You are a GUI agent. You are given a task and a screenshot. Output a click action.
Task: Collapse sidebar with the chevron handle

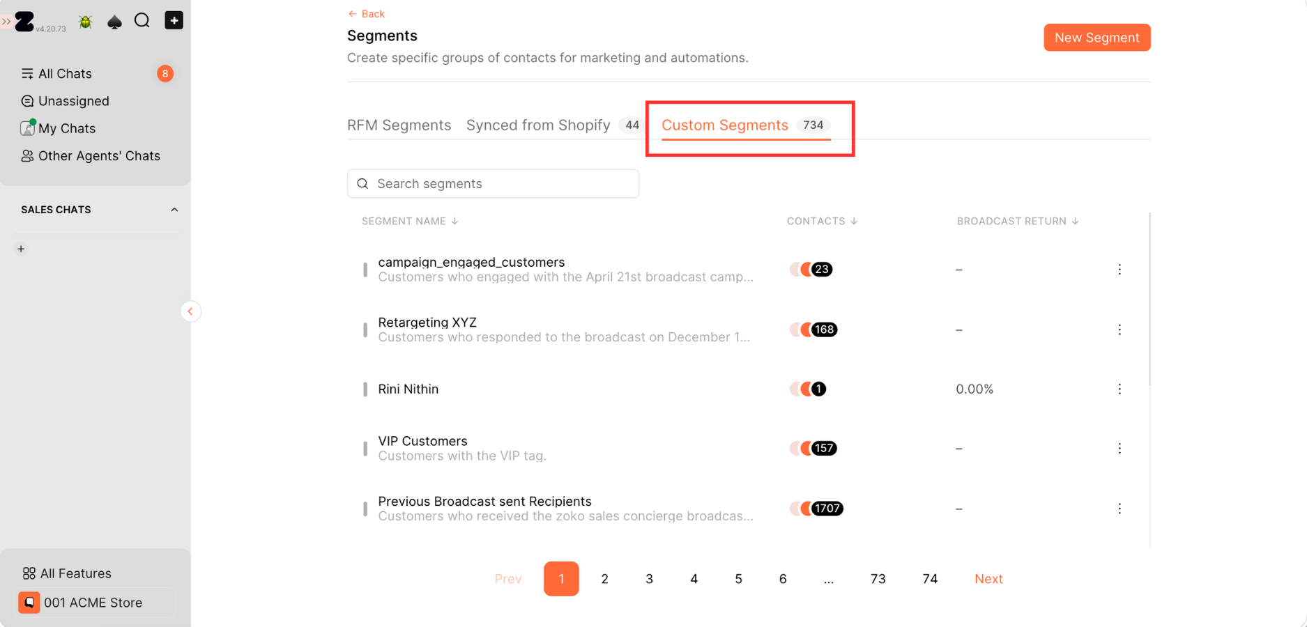pos(190,311)
